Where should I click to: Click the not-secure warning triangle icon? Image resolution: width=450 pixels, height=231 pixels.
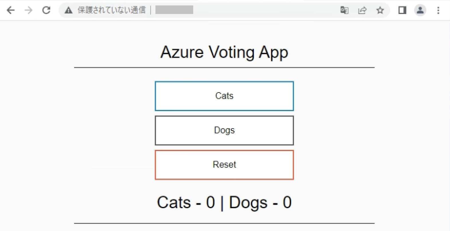click(68, 11)
